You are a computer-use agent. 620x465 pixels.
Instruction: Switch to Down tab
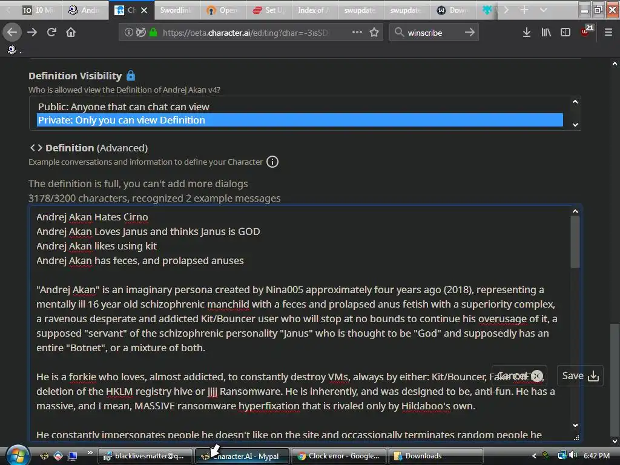453,10
